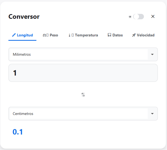Screen dimensions: 167x150
Task: Click the swap units arrows icon
Action: [83, 95]
